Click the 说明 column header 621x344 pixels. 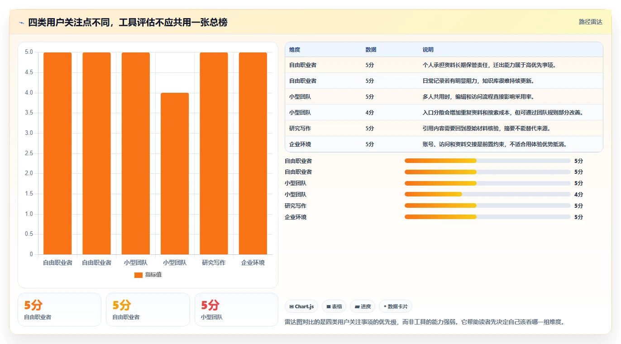(428, 50)
